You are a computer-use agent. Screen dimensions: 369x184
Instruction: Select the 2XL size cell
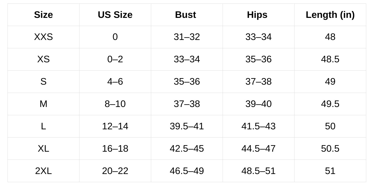[x=43, y=171]
